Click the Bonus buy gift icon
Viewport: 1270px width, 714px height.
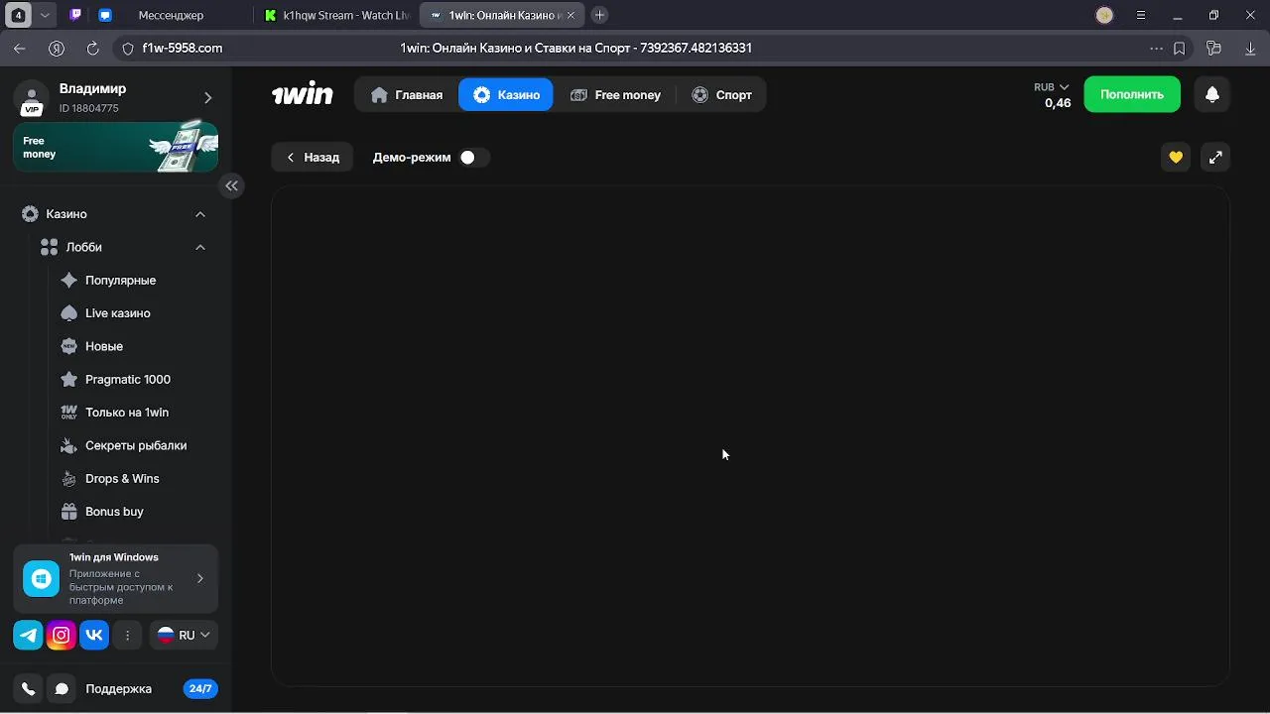pos(68,512)
